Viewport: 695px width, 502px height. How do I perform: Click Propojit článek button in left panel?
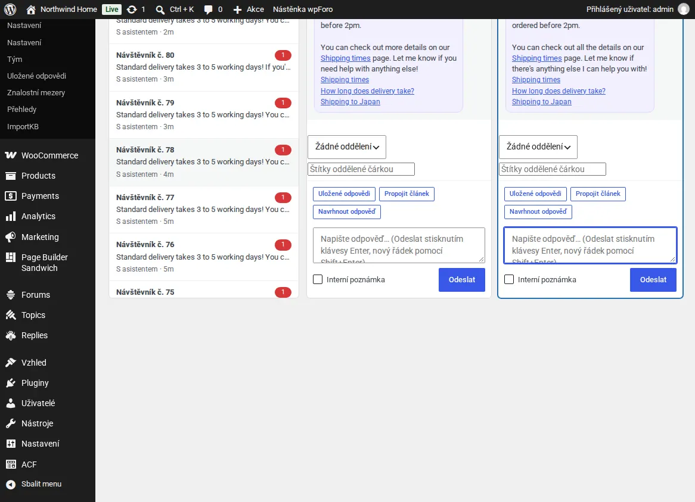[407, 194]
